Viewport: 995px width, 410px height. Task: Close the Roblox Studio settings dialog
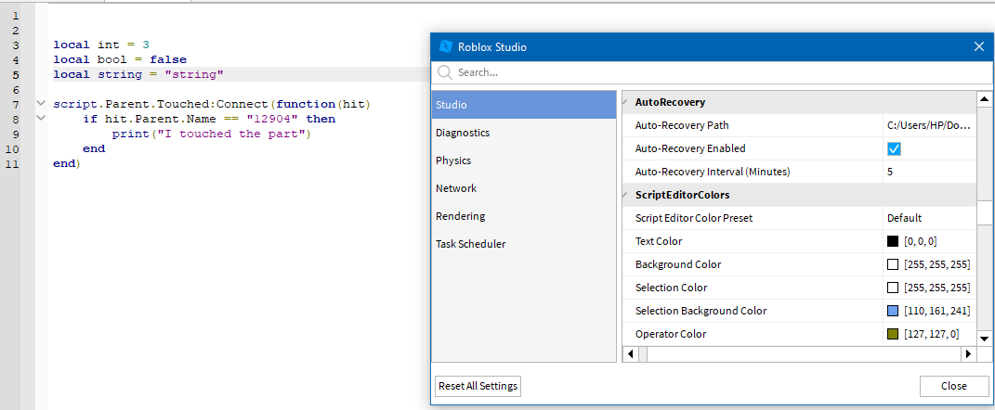pyautogui.click(x=978, y=46)
